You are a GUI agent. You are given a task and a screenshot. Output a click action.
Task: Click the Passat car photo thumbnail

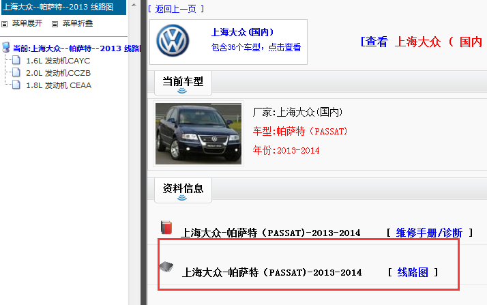pyautogui.click(x=198, y=134)
